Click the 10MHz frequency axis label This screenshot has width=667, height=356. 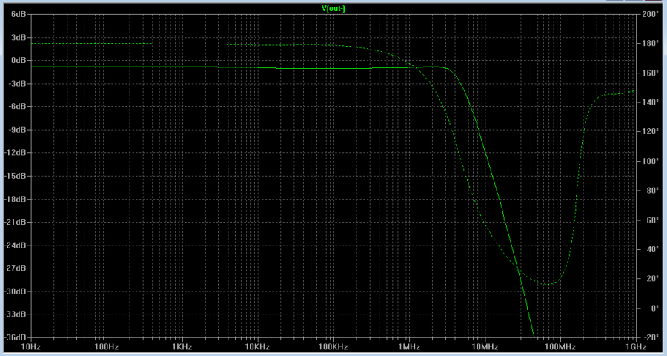(485, 346)
